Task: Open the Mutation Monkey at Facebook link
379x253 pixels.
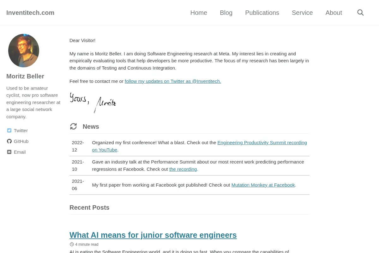Action: (x=263, y=185)
